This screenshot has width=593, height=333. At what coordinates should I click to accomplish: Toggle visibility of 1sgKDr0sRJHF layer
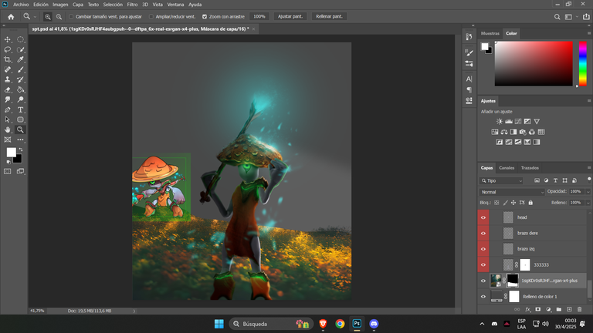483,281
